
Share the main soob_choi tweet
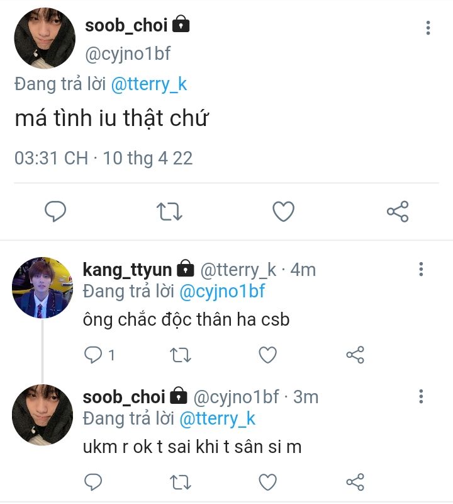(x=398, y=212)
